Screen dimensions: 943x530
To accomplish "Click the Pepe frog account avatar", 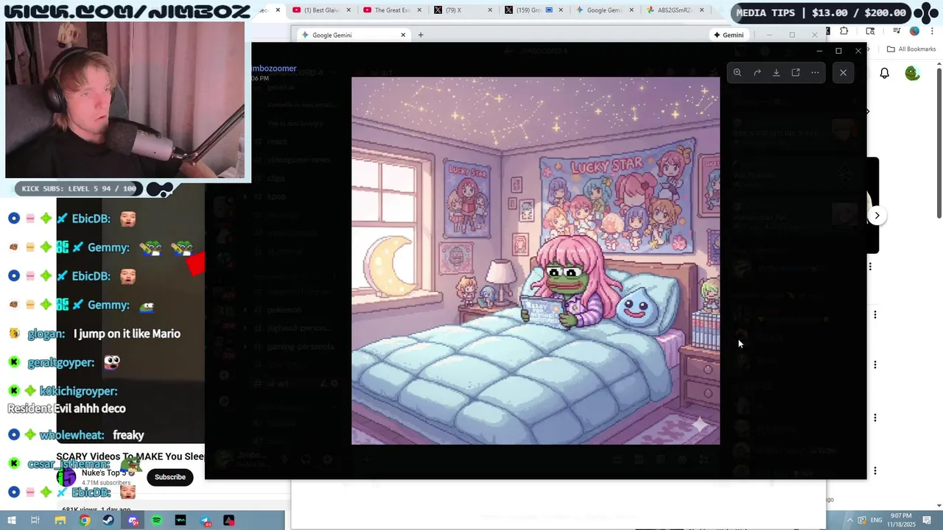I will pyautogui.click(x=913, y=73).
